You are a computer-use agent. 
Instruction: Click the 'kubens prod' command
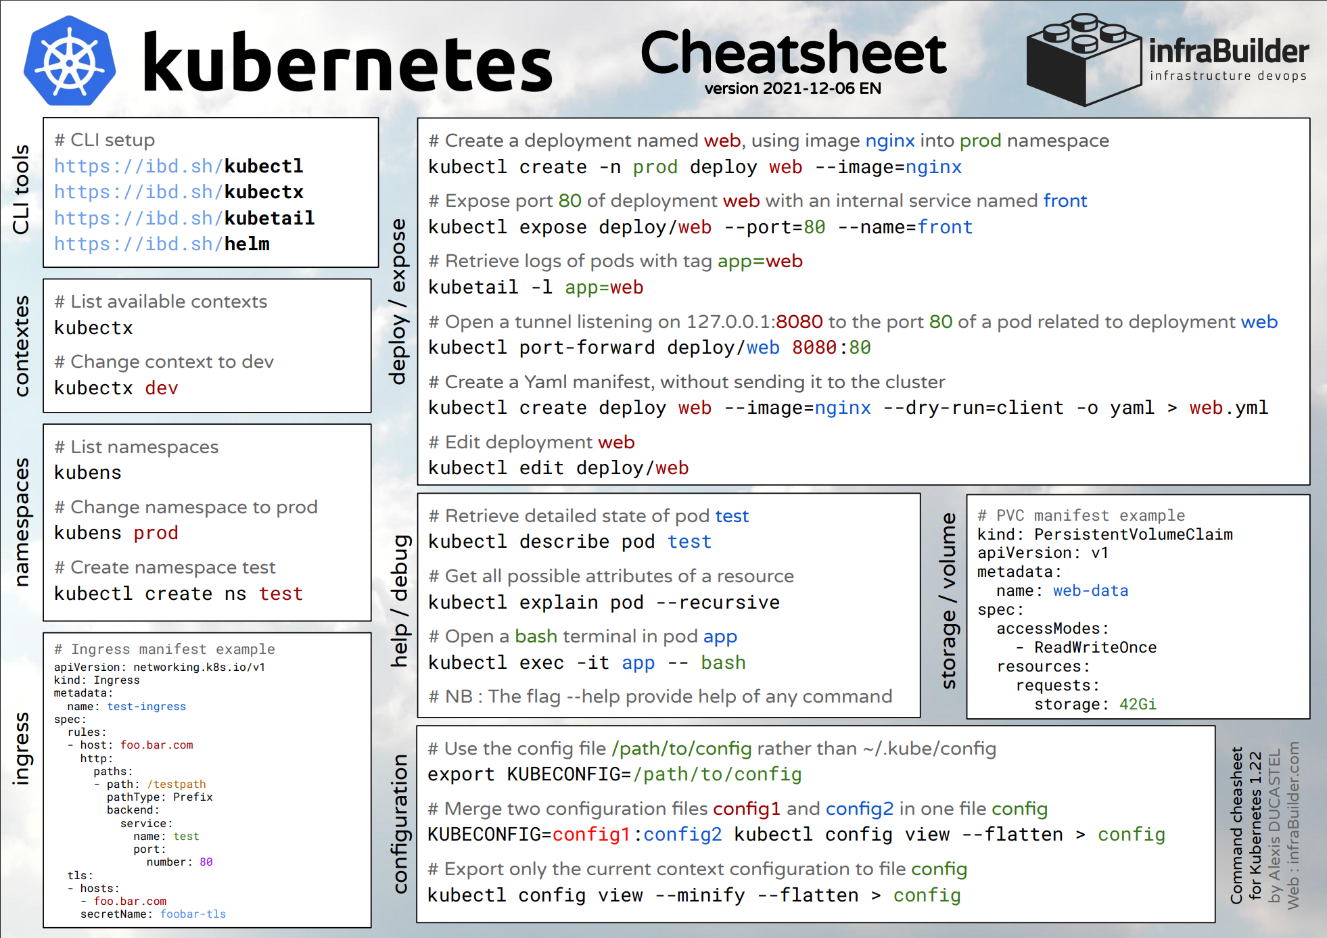[x=116, y=533]
